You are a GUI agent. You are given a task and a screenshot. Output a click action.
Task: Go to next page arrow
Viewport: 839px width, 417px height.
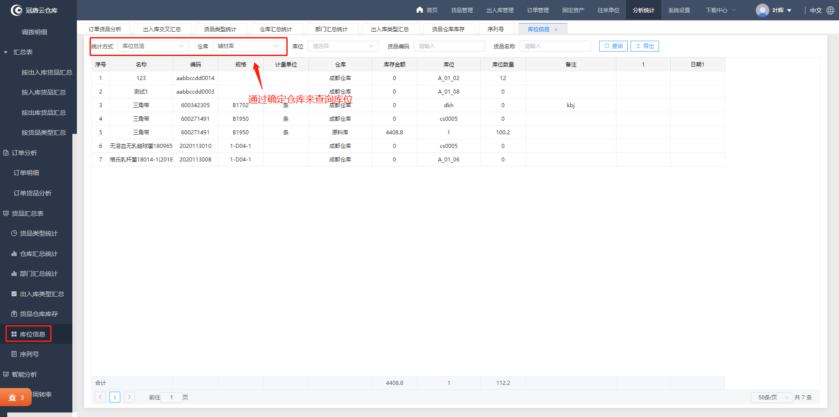coord(129,397)
